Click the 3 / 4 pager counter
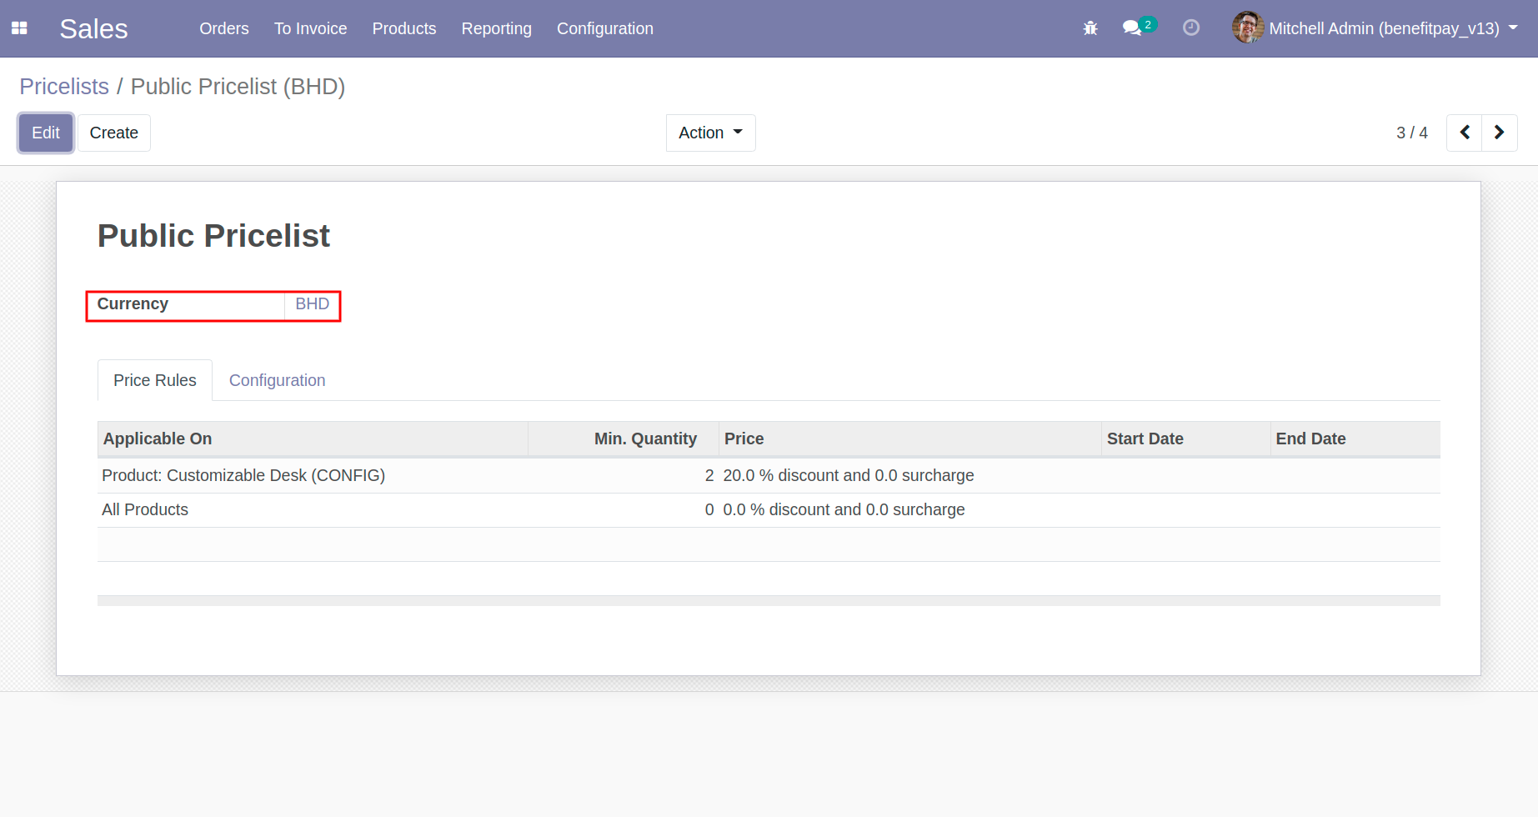1538x817 pixels. point(1412,133)
